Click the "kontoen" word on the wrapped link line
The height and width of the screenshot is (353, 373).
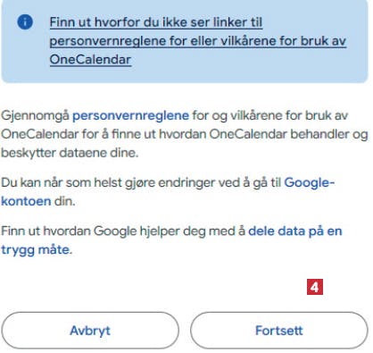pyautogui.click(x=26, y=201)
